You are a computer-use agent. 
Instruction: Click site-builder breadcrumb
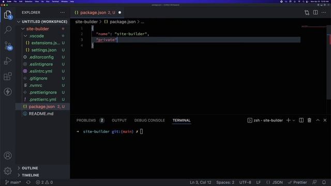(x=86, y=22)
